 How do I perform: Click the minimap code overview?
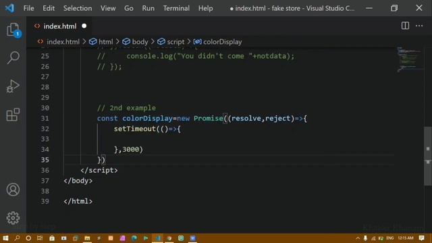tap(409, 59)
